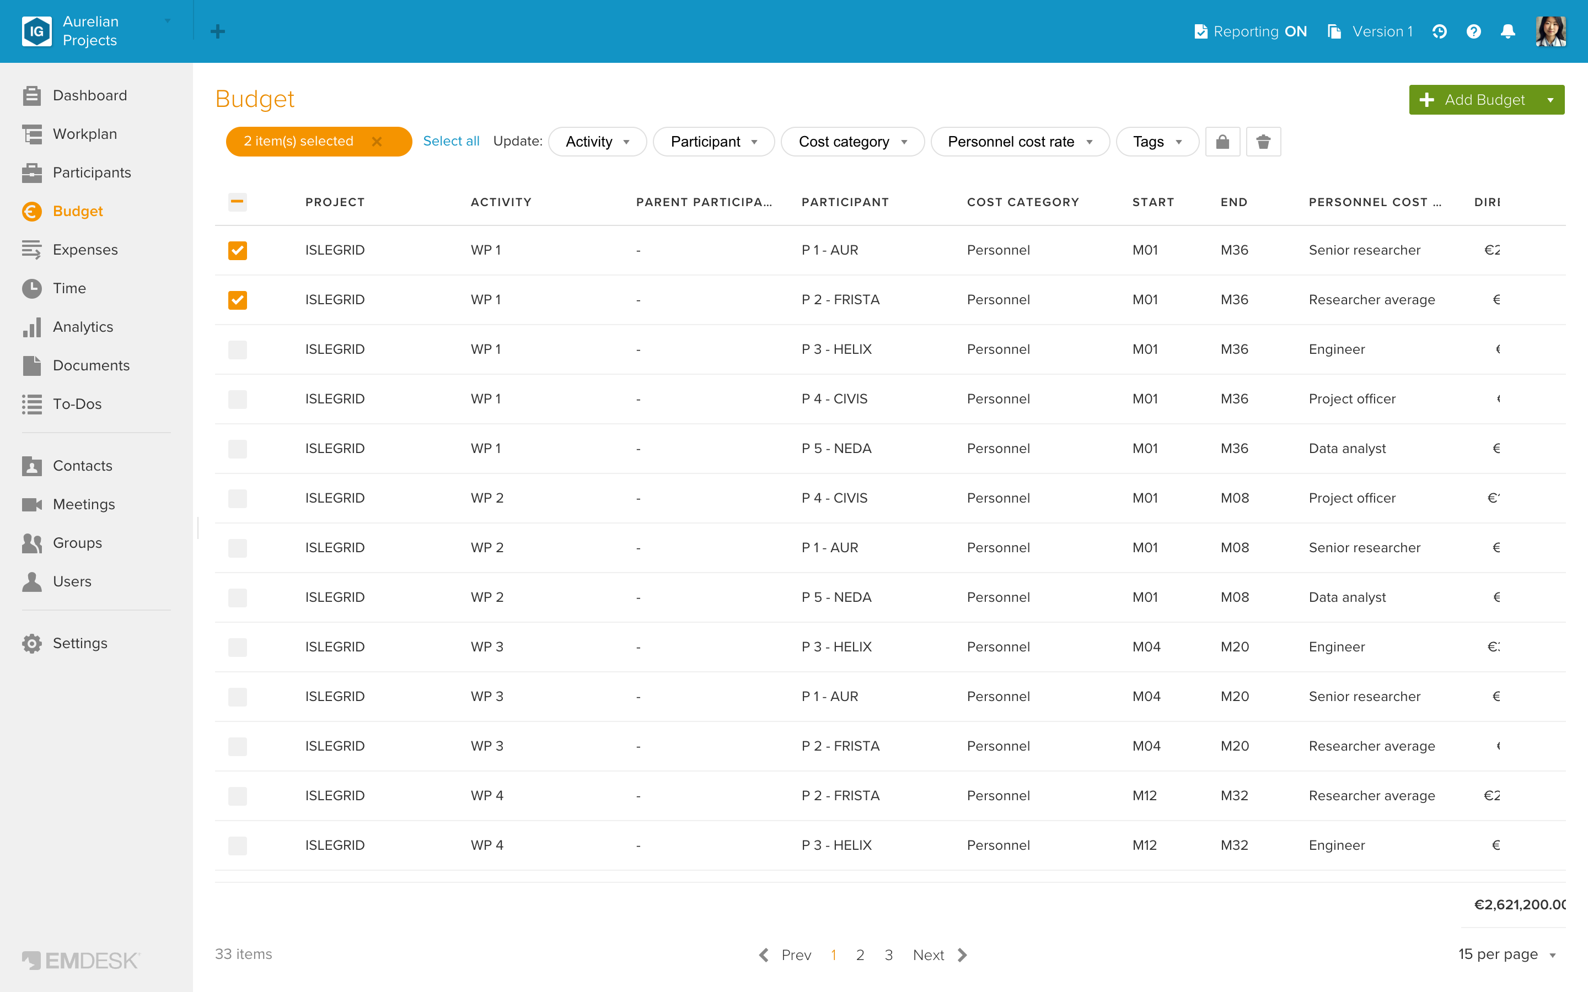Click the trash delete icon in the toolbar
This screenshot has height=992, width=1588.
1263,141
